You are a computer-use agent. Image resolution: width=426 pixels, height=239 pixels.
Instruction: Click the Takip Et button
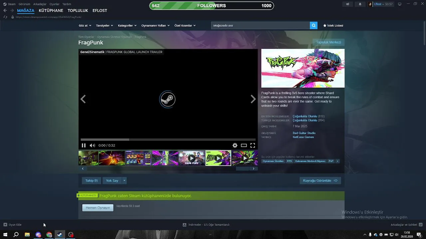[x=92, y=181]
